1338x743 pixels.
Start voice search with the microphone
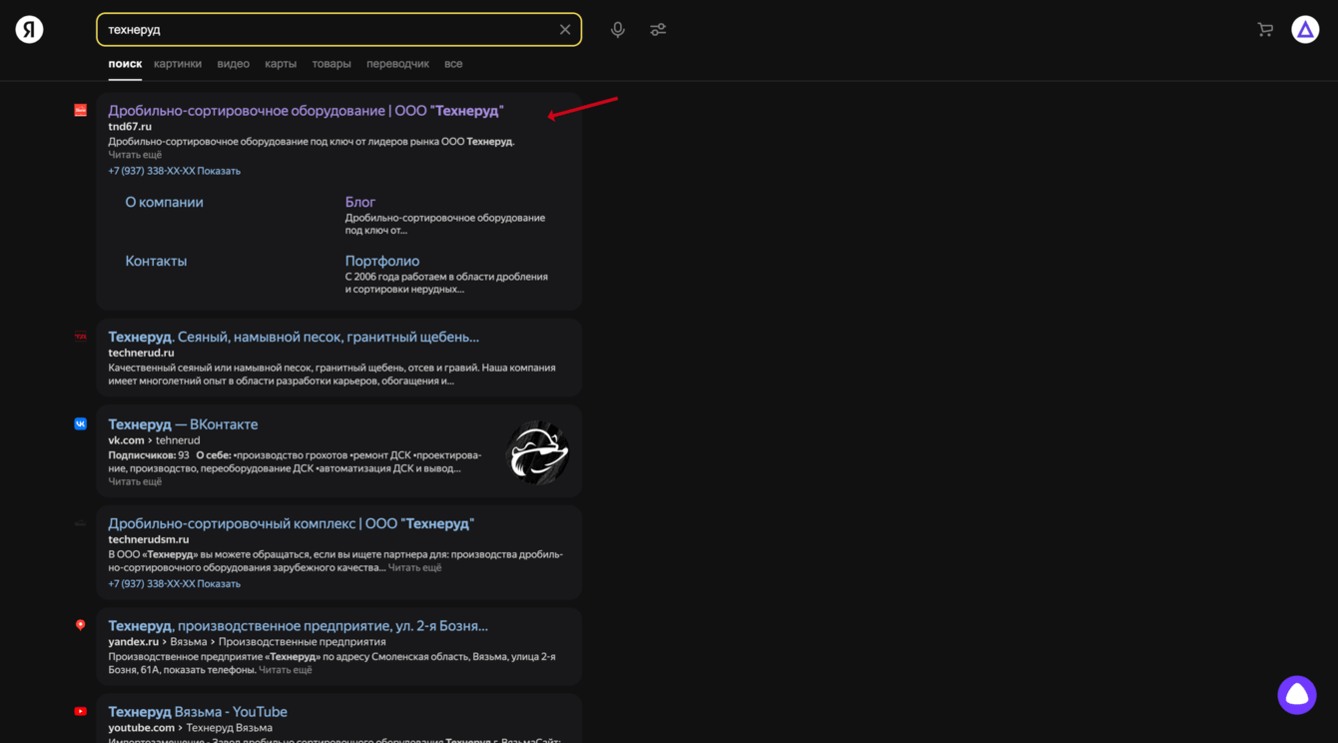(x=618, y=30)
